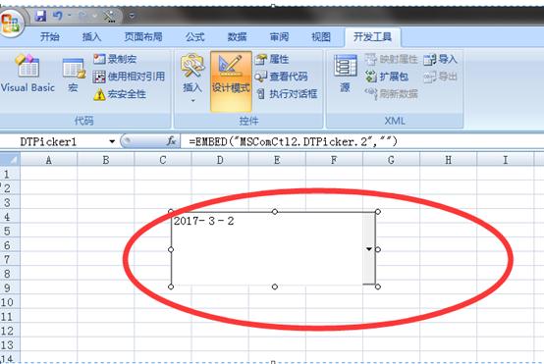The height and width of the screenshot is (364, 544).
Task: Undo the last action
Action: pyautogui.click(x=58, y=16)
